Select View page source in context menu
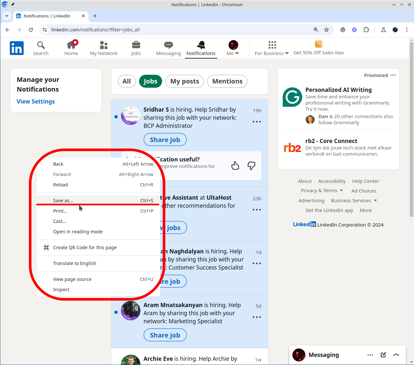This screenshot has width=414, height=365. (x=72, y=279)
